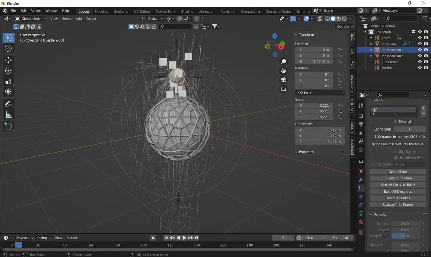Viewport: 431px width, 257px height.
Task: Toggle the camera view icon
Action: coord(284,80)
